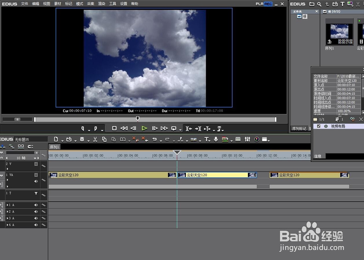The height and width of the screenshot is (260, 364).
Task: Click the Redo arrow icon
Action: (x=167, y=139)
